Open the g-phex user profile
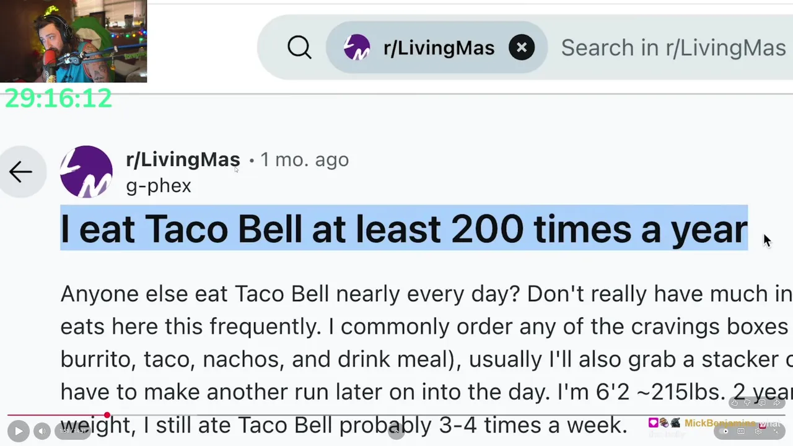793x446 pixels. click(159, 186)
